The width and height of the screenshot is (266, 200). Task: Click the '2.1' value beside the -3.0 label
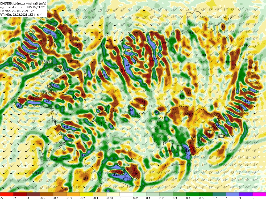point(155,59)
